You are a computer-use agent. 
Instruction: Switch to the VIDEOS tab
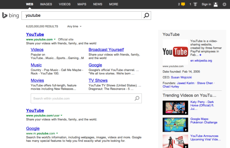[65, 4]
